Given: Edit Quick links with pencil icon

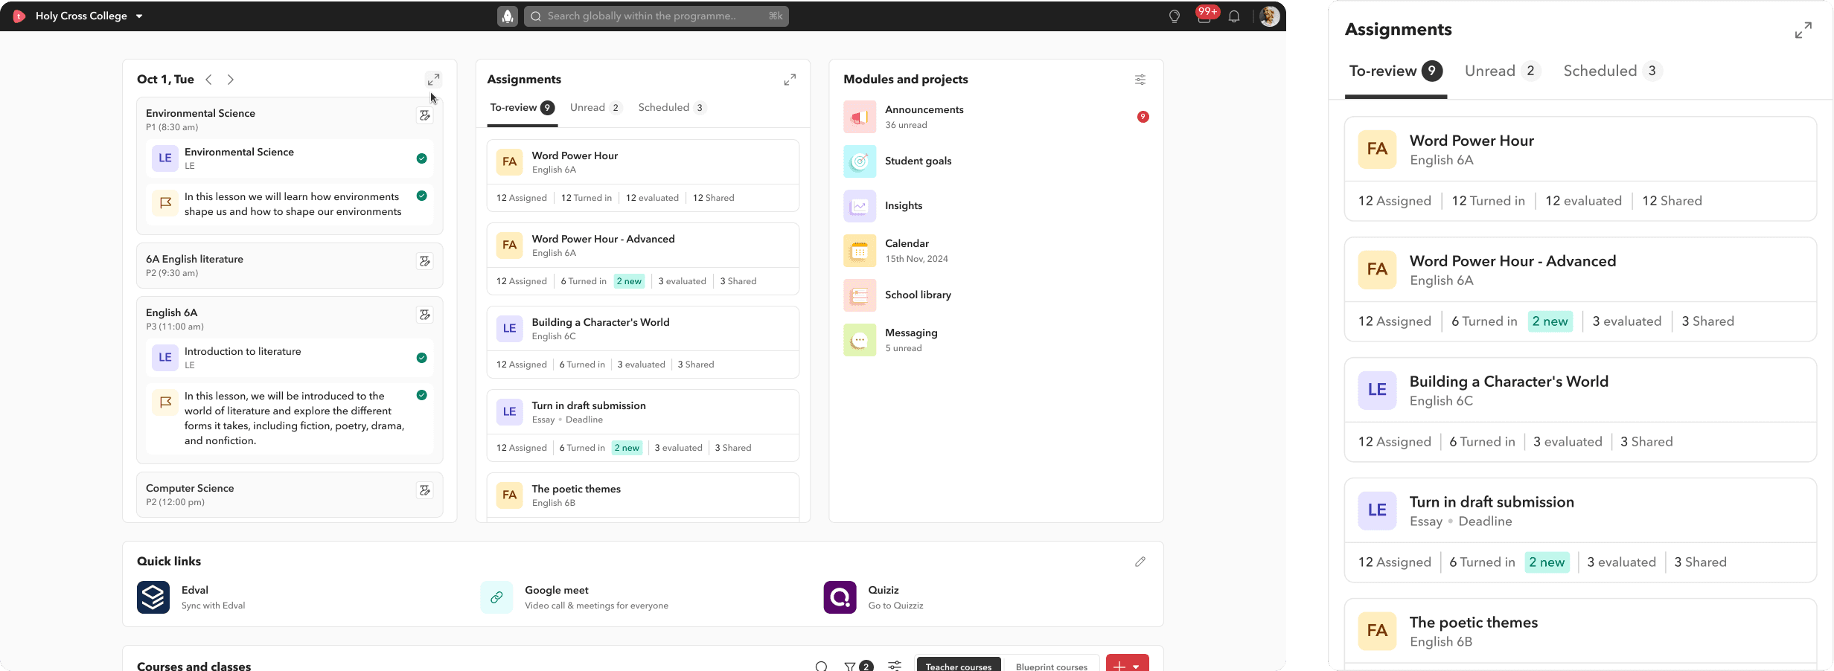Looking at the screenshot, I should coord(1140,562).
